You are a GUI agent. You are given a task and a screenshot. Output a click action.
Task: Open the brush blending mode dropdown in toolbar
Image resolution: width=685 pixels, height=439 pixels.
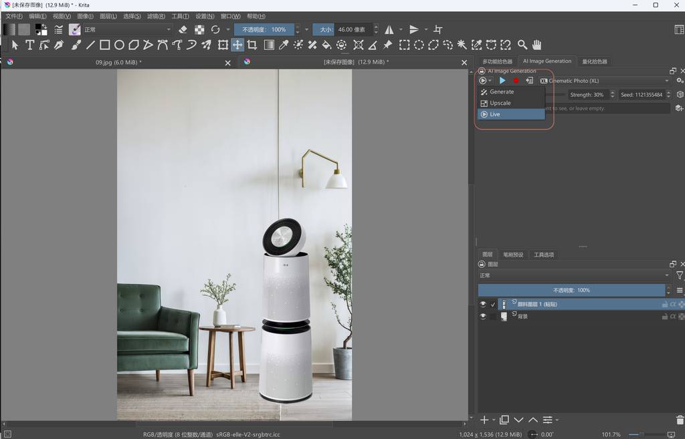tap(126, 29)
